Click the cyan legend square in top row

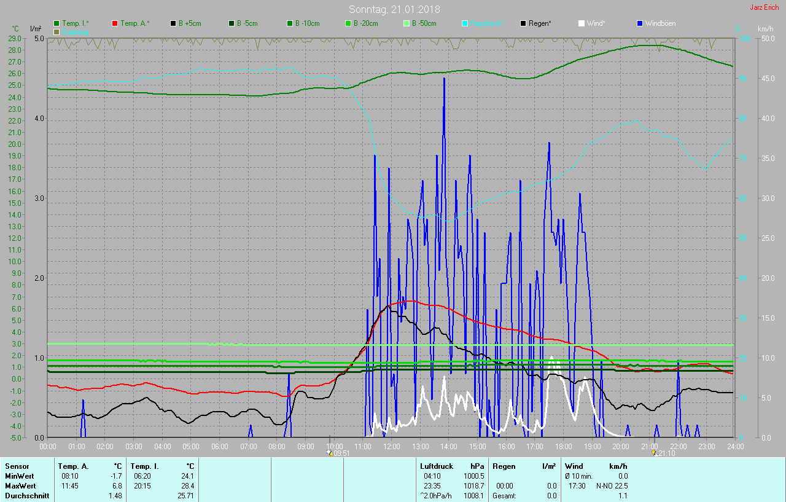[465, 23]
